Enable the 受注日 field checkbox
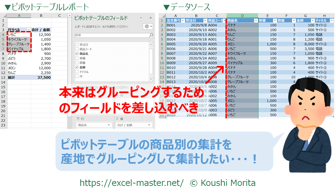 (x=77, y=45)
